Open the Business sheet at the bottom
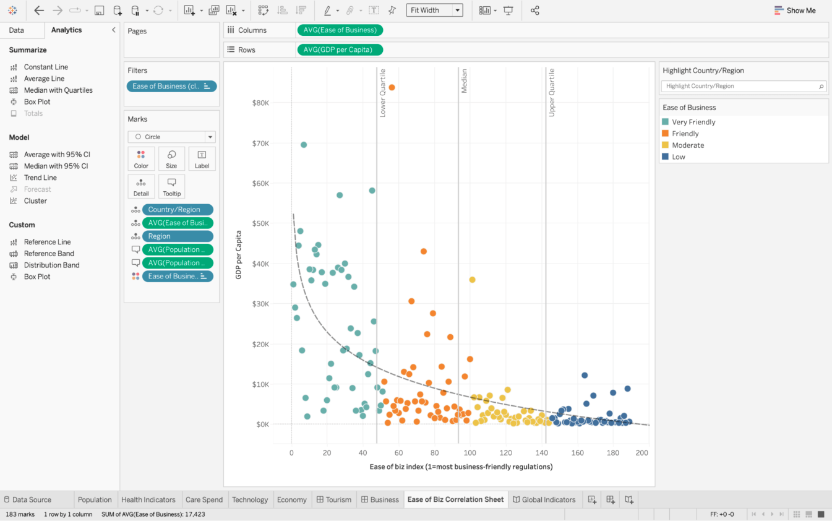This screenshot has width=832, height=521. (x=384, y=499)
